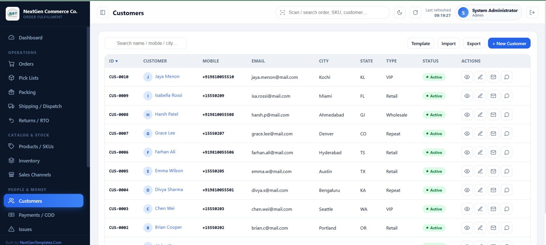This screenshot has width=546, height=245.
Task: Click customer ID CUS-0005
Action: coord(119,171)
